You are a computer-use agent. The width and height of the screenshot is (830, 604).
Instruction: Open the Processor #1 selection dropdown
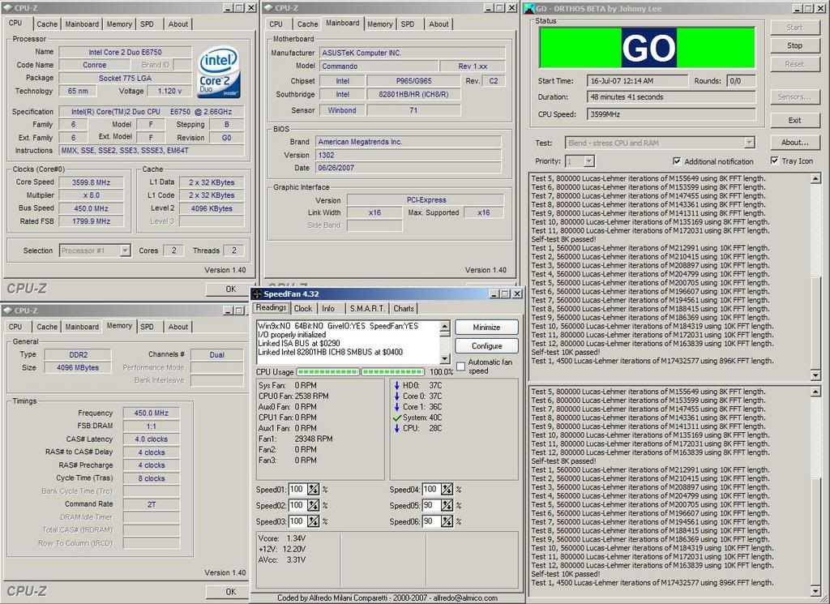[x=125, y=251]
